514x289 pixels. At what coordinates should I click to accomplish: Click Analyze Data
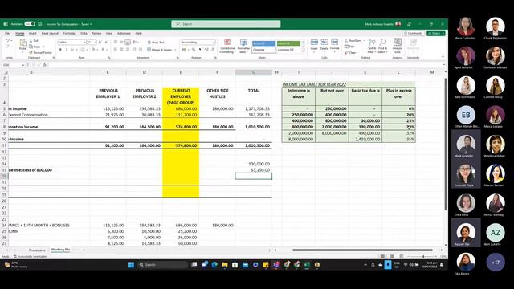398,47
